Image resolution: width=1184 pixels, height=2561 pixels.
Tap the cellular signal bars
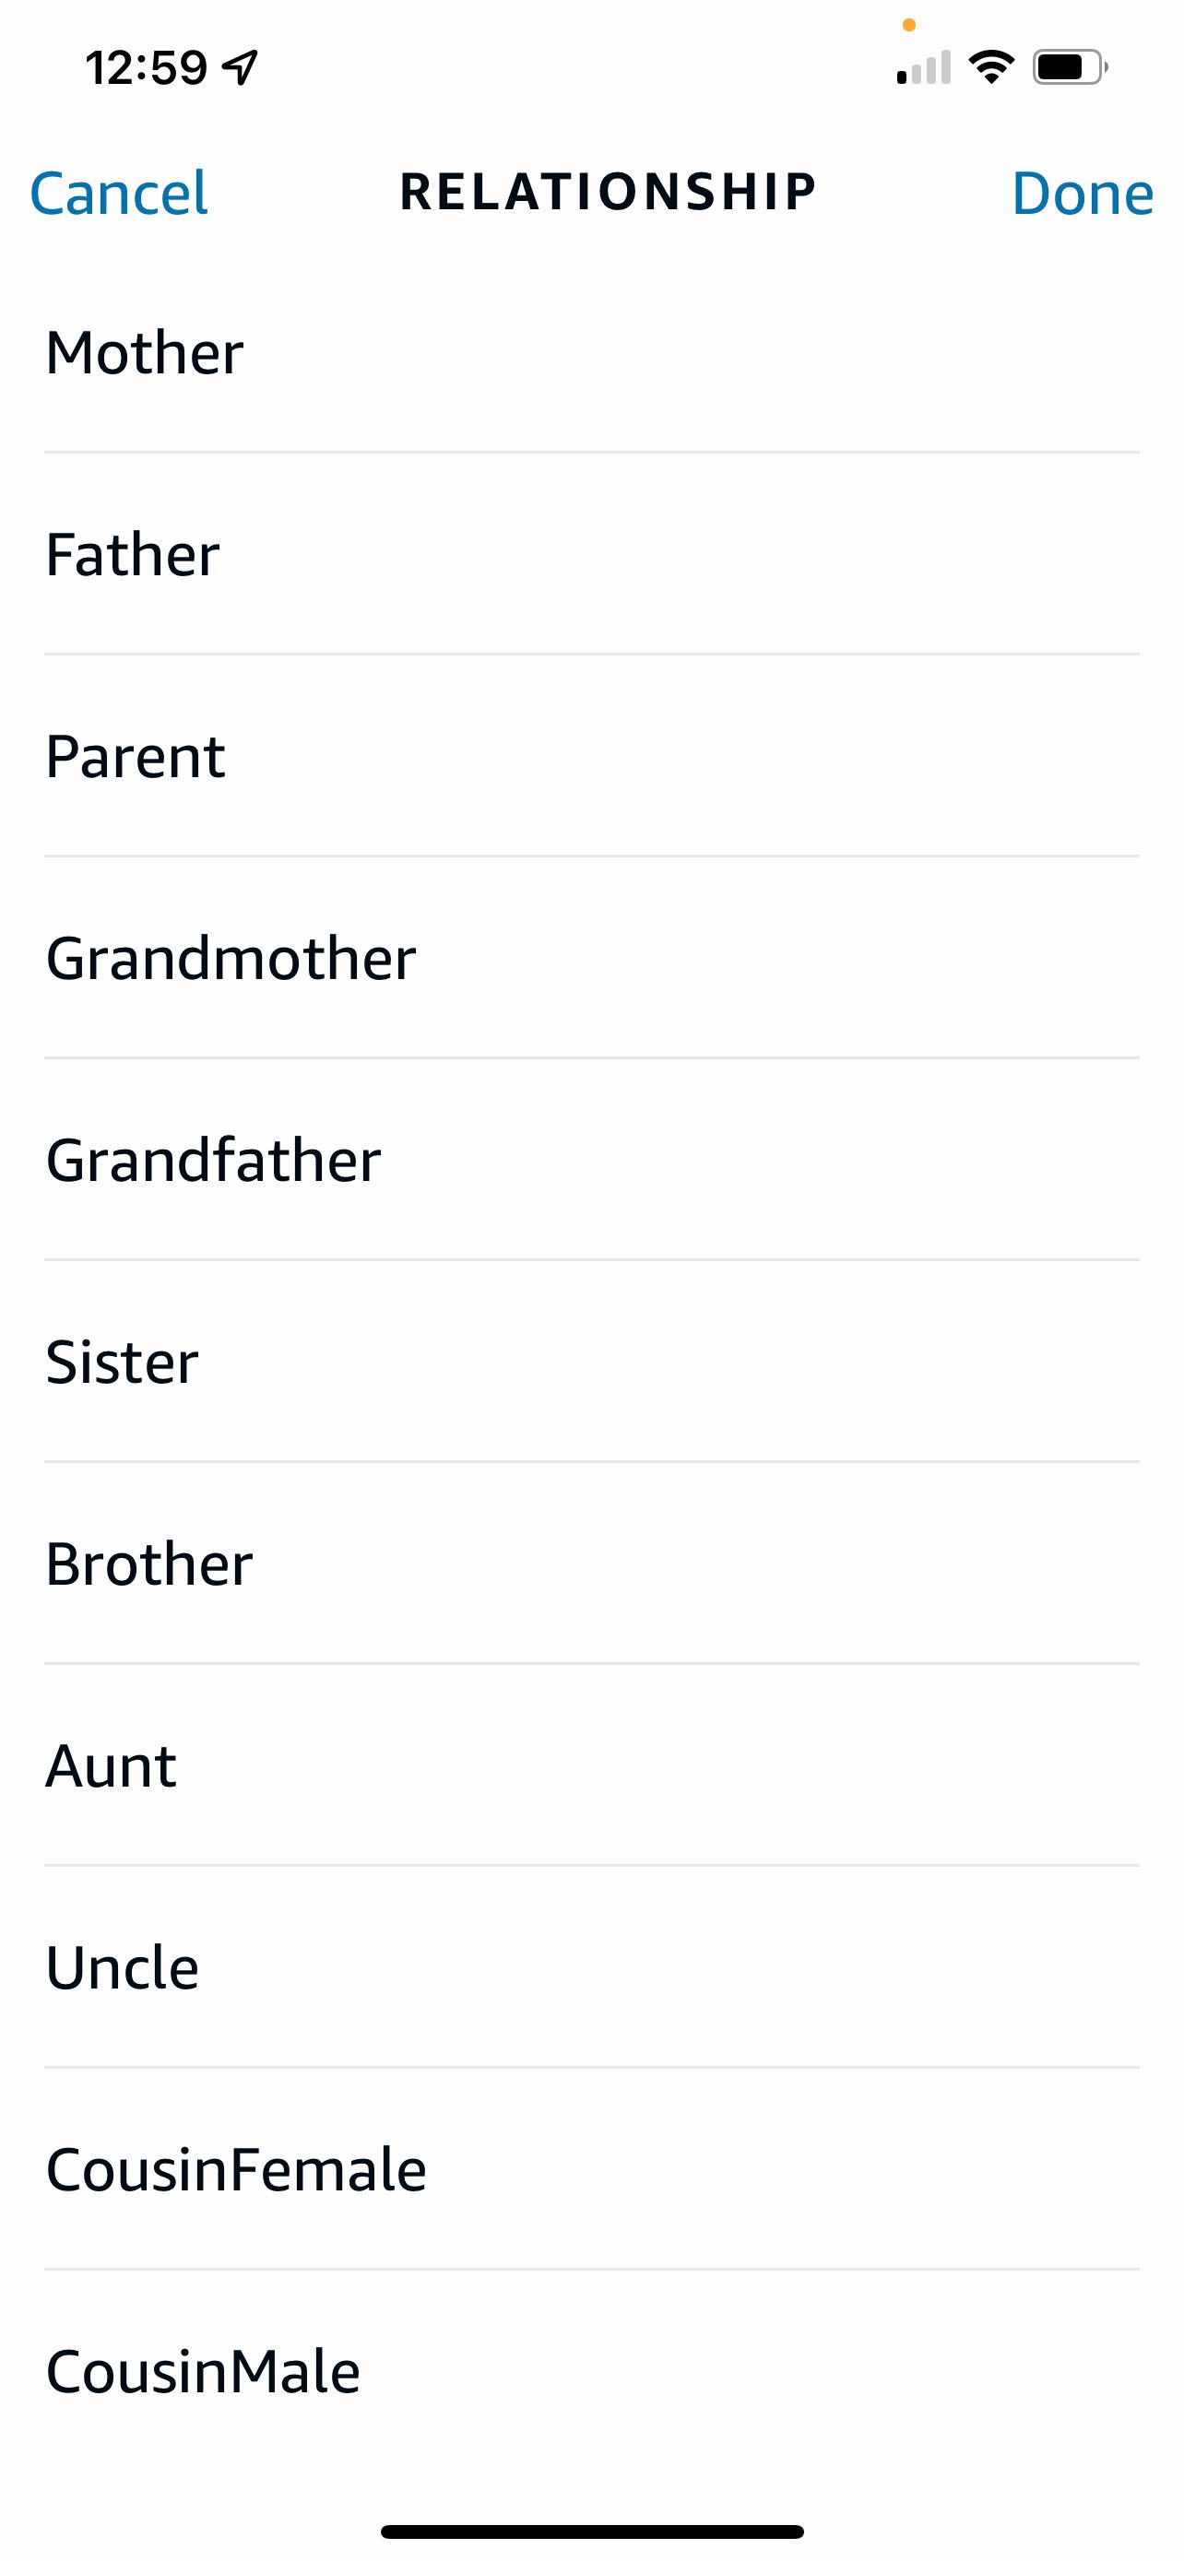pyautogui.click(x=924, y=67)
